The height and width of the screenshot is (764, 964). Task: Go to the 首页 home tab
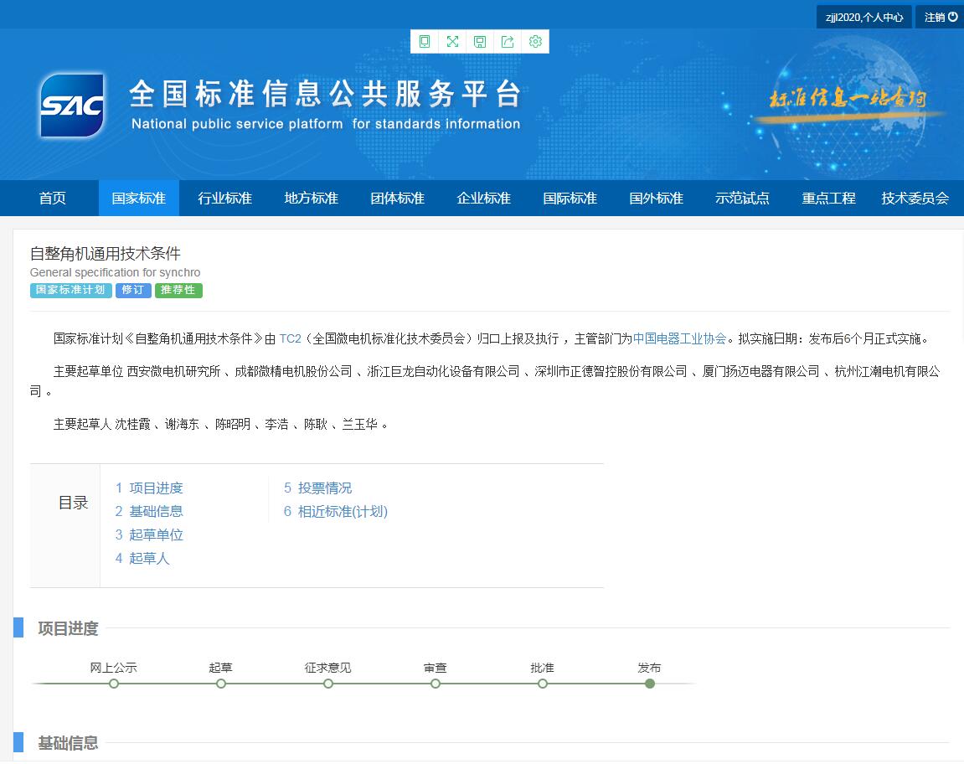click(52, 199)
